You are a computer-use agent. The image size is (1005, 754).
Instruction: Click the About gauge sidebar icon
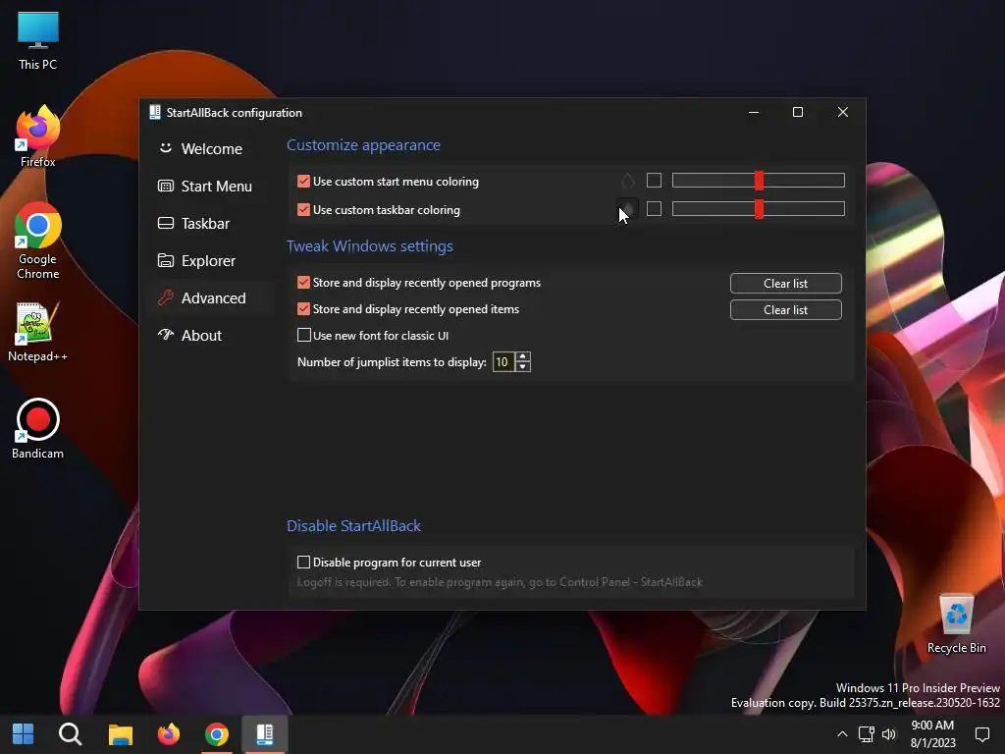pyautogui.click(x=165, y=335)
